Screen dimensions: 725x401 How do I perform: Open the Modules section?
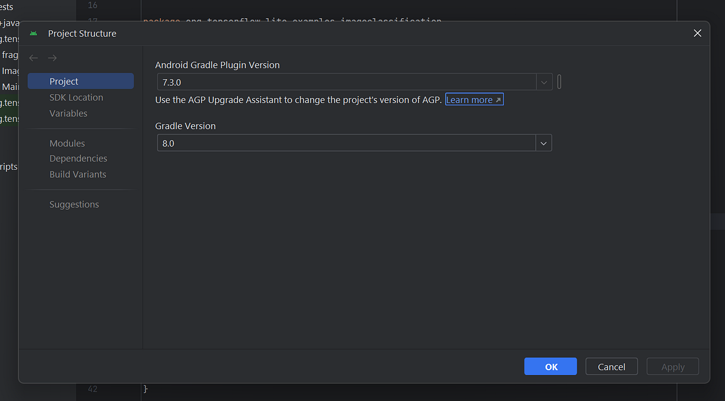pyautogui.click(x=67, y=144)
